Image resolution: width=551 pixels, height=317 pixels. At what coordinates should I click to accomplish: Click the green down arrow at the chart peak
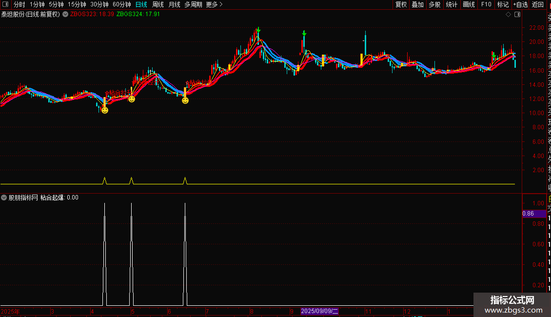tap(258, 30)
